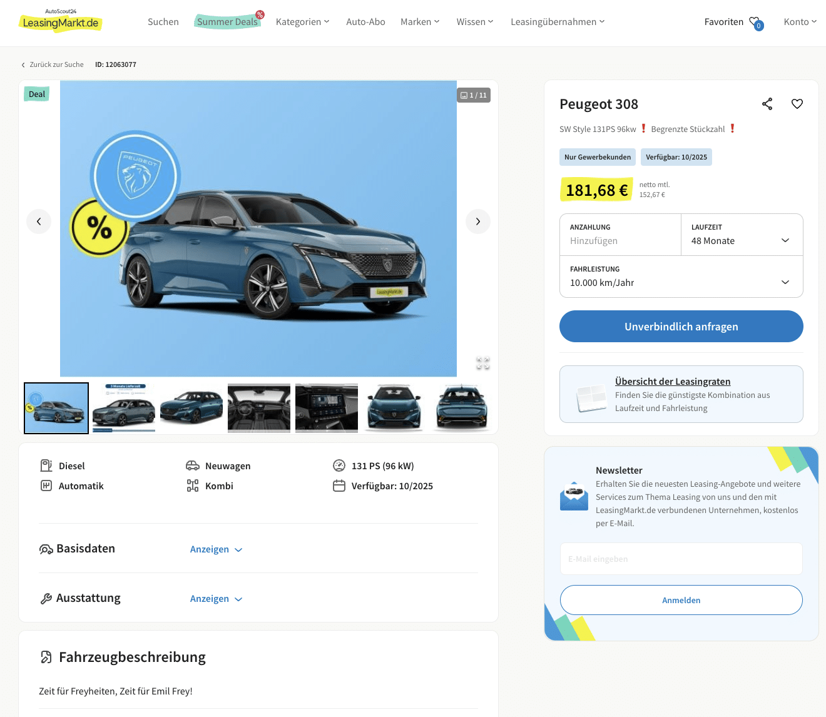Viewport: 826px width, 717px height.
Task: Select fourth thumbnail interior dashboard
Action: 259,408
